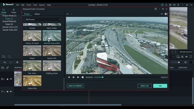Select Project Media (1) tree item

tap(9, 16)
